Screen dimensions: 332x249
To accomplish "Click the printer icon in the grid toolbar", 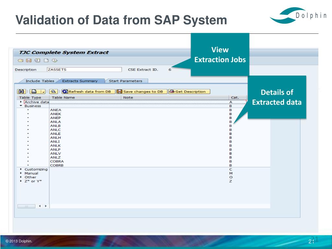I will (34, 91).
